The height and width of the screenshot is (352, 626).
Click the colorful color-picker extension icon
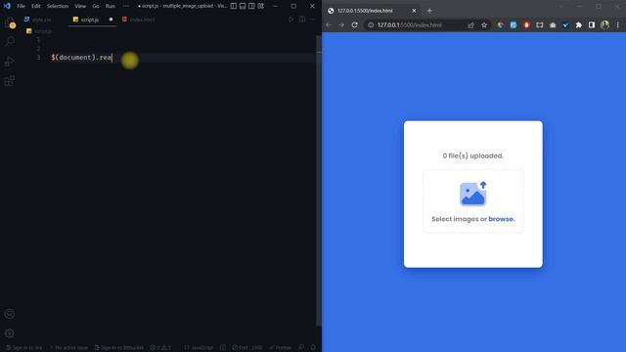[500, 24]
